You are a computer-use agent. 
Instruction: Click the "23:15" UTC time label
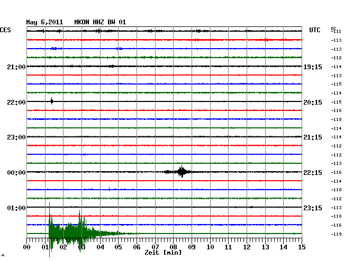pyautogui.click(x=313, y=208)
